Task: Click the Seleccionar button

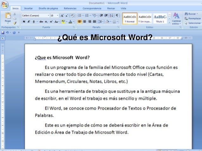Action: (x=193, y=23)
